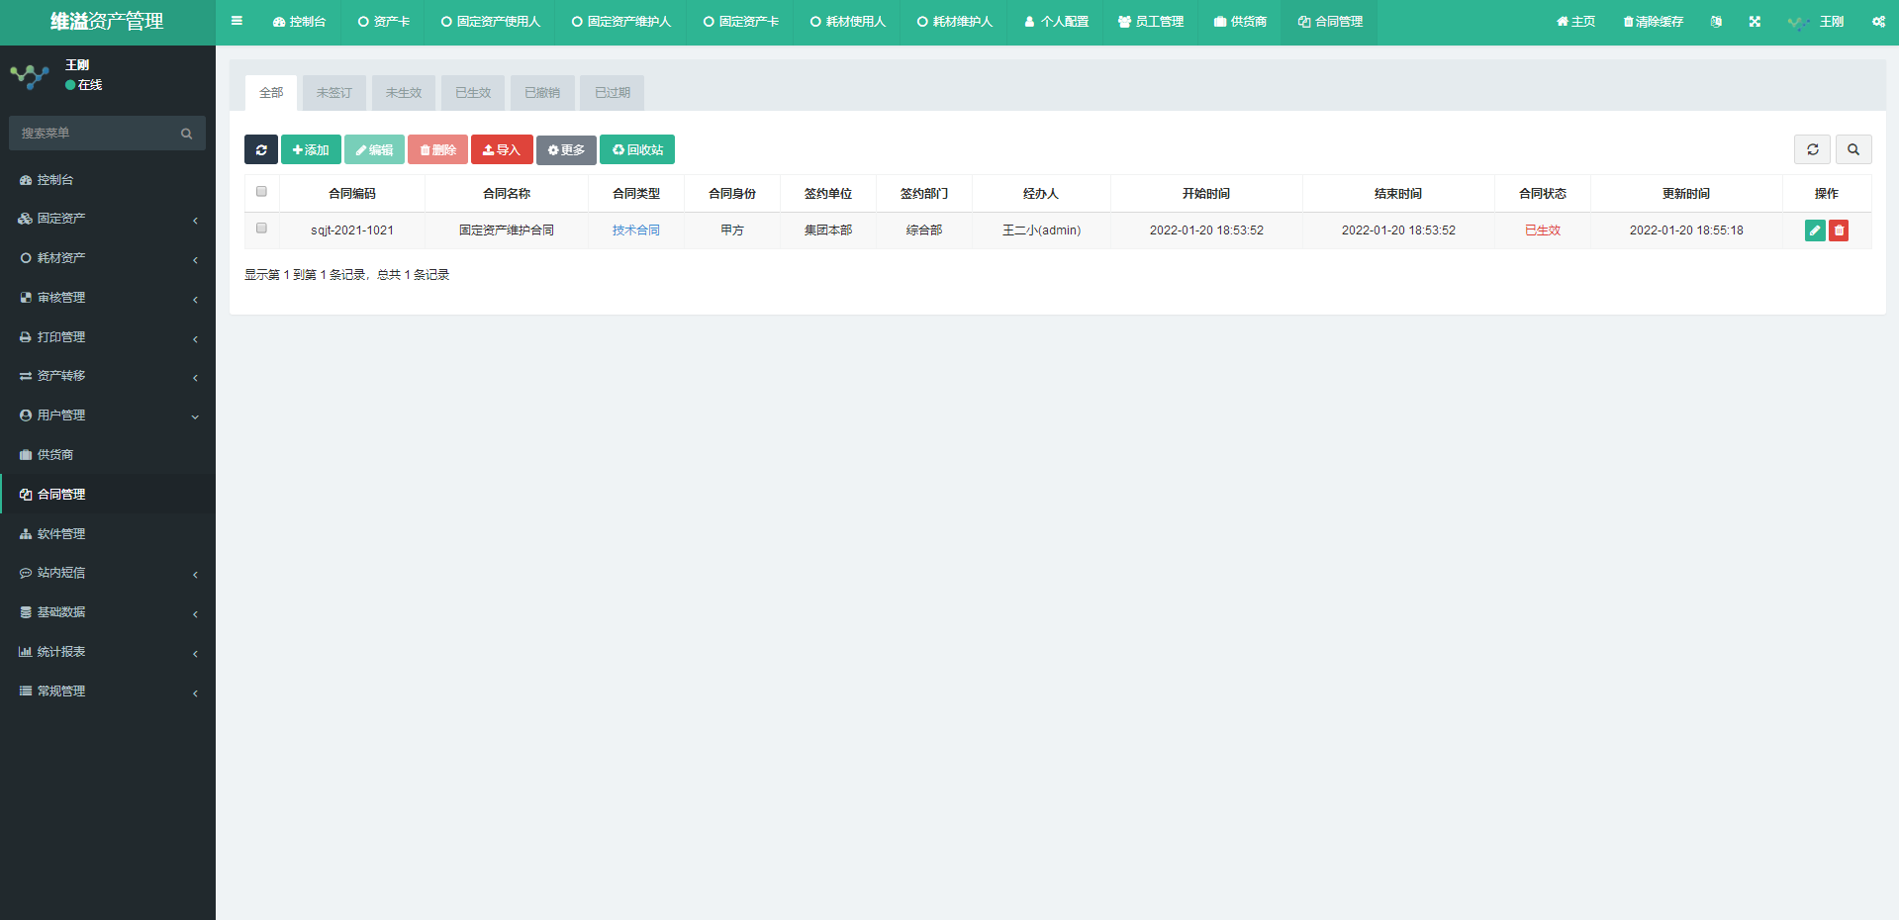Open the 技术合同 contract type link
The height and width of the screenshot is (920, 1899).
coord(635,230)
